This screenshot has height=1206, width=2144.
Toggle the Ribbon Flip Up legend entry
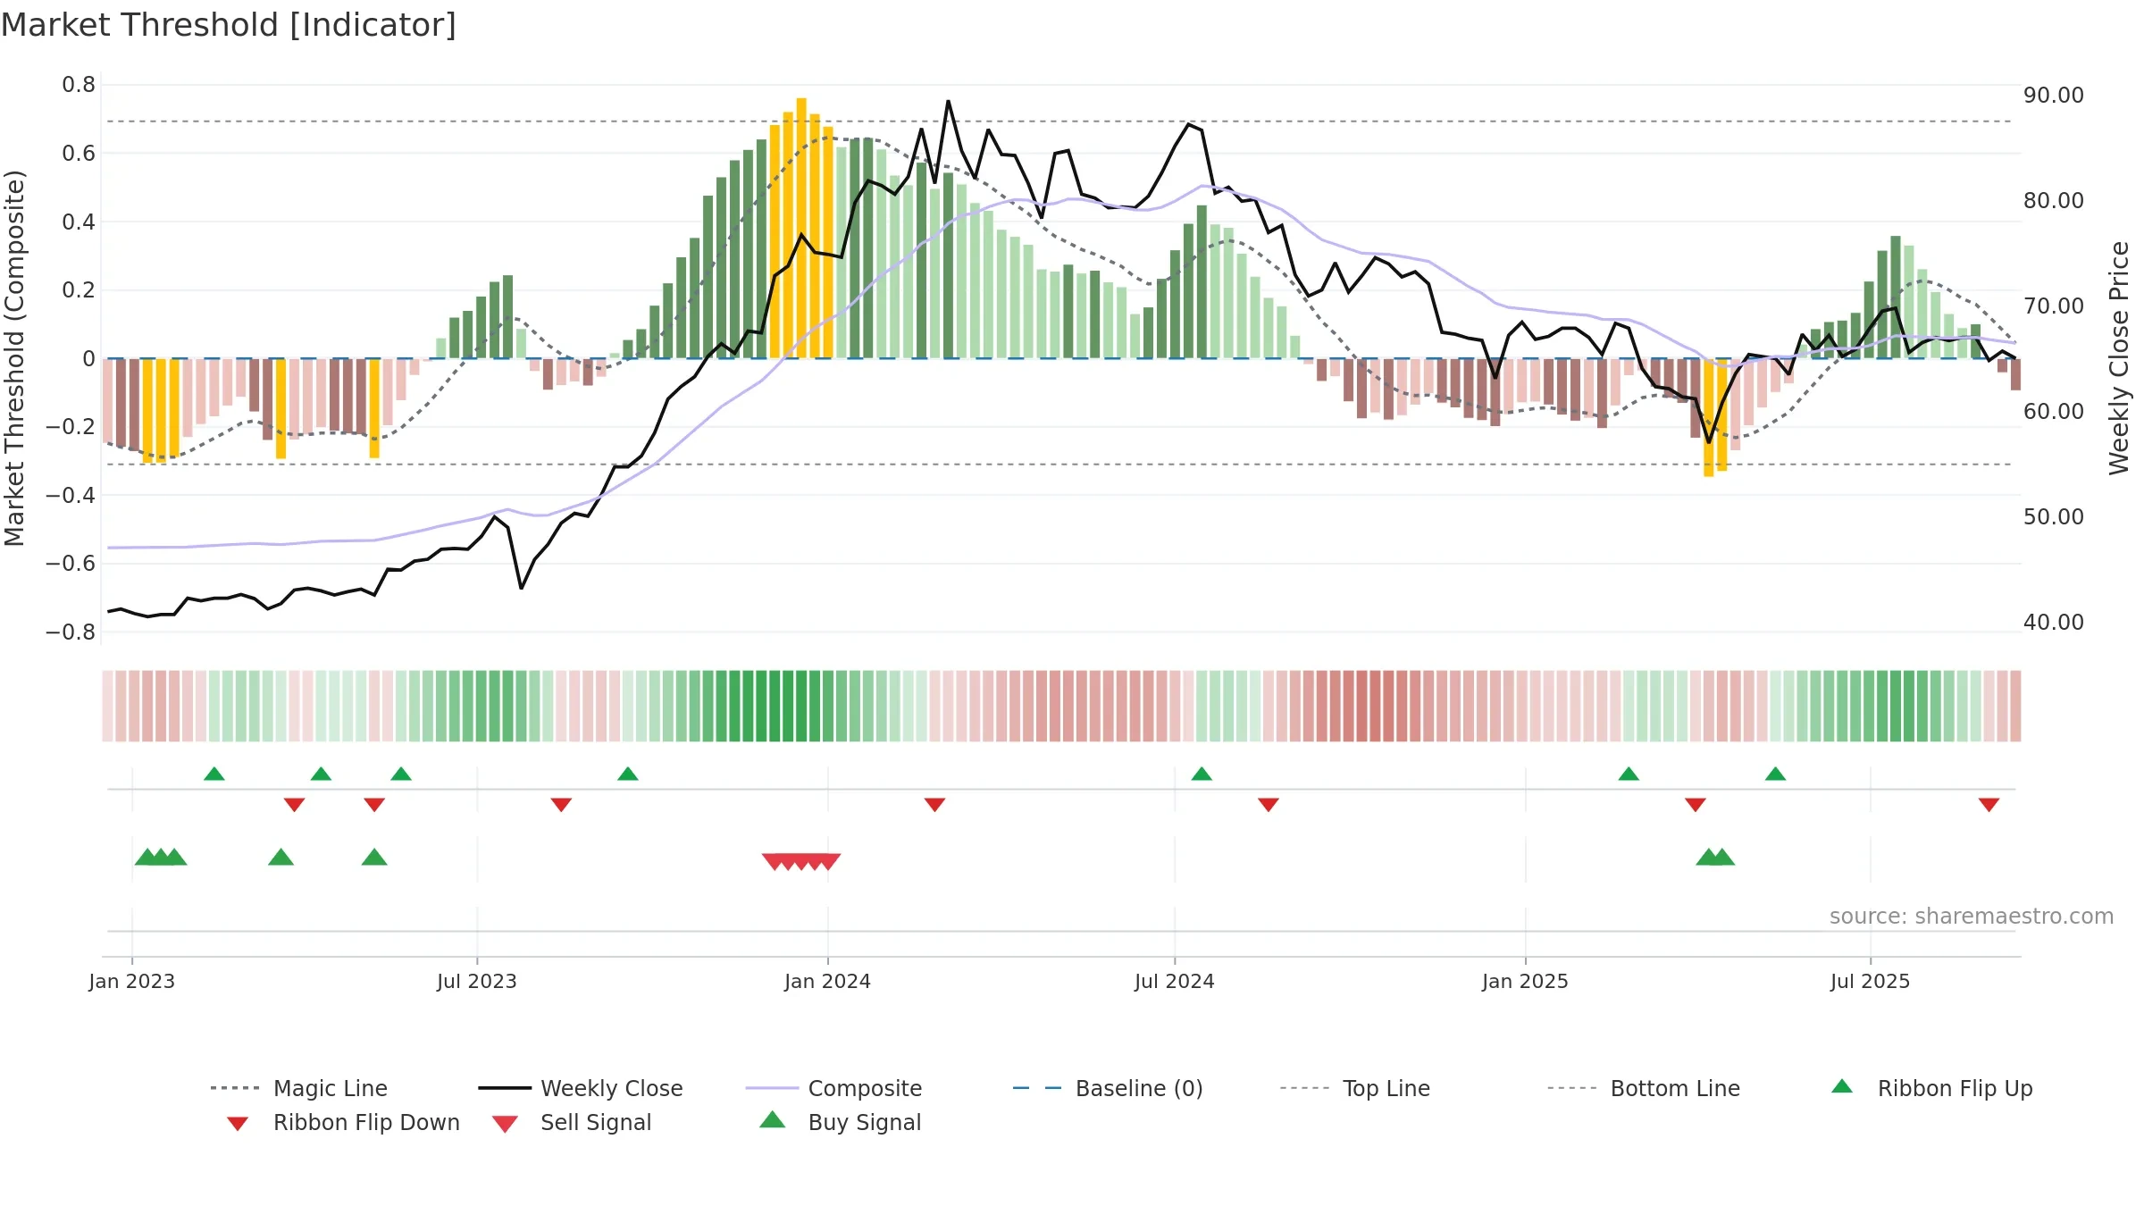pyautogui.click(x=1931, y=1088)
